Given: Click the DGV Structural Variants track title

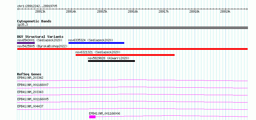Looking at the screenshot, I should (x=40, y=37).
